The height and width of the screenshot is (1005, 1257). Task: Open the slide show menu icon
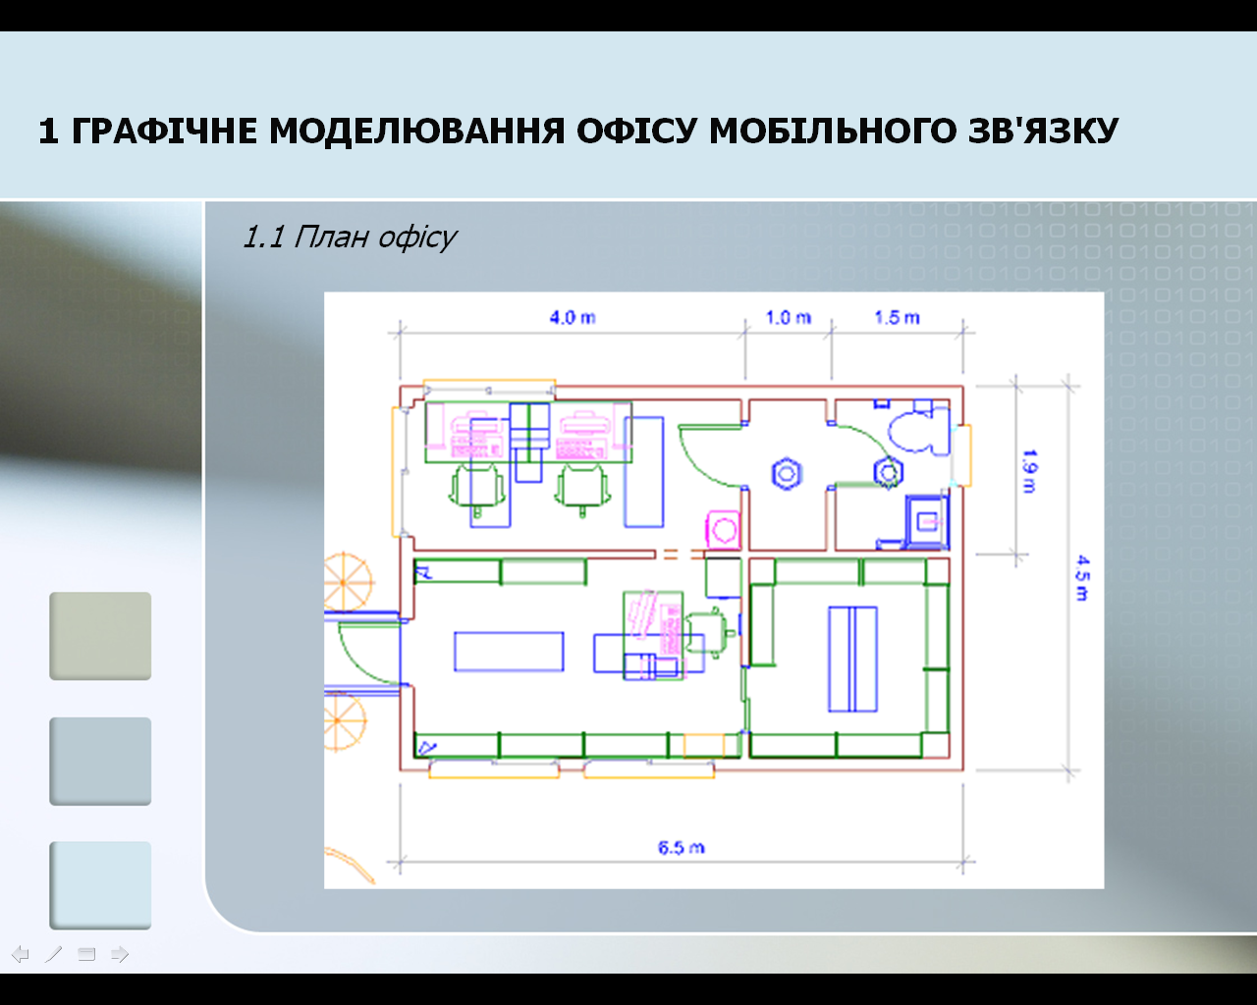pos(86,954)
